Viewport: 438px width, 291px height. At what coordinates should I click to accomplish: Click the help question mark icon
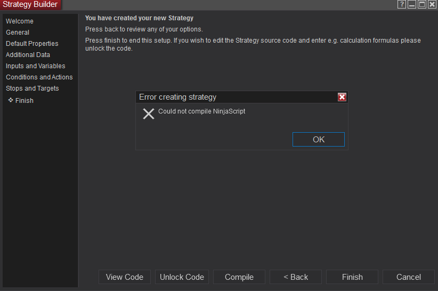pyautogui.click(x=402, y=4)
